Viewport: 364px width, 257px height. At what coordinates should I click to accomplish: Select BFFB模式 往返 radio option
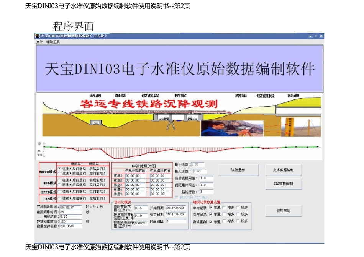59,192
